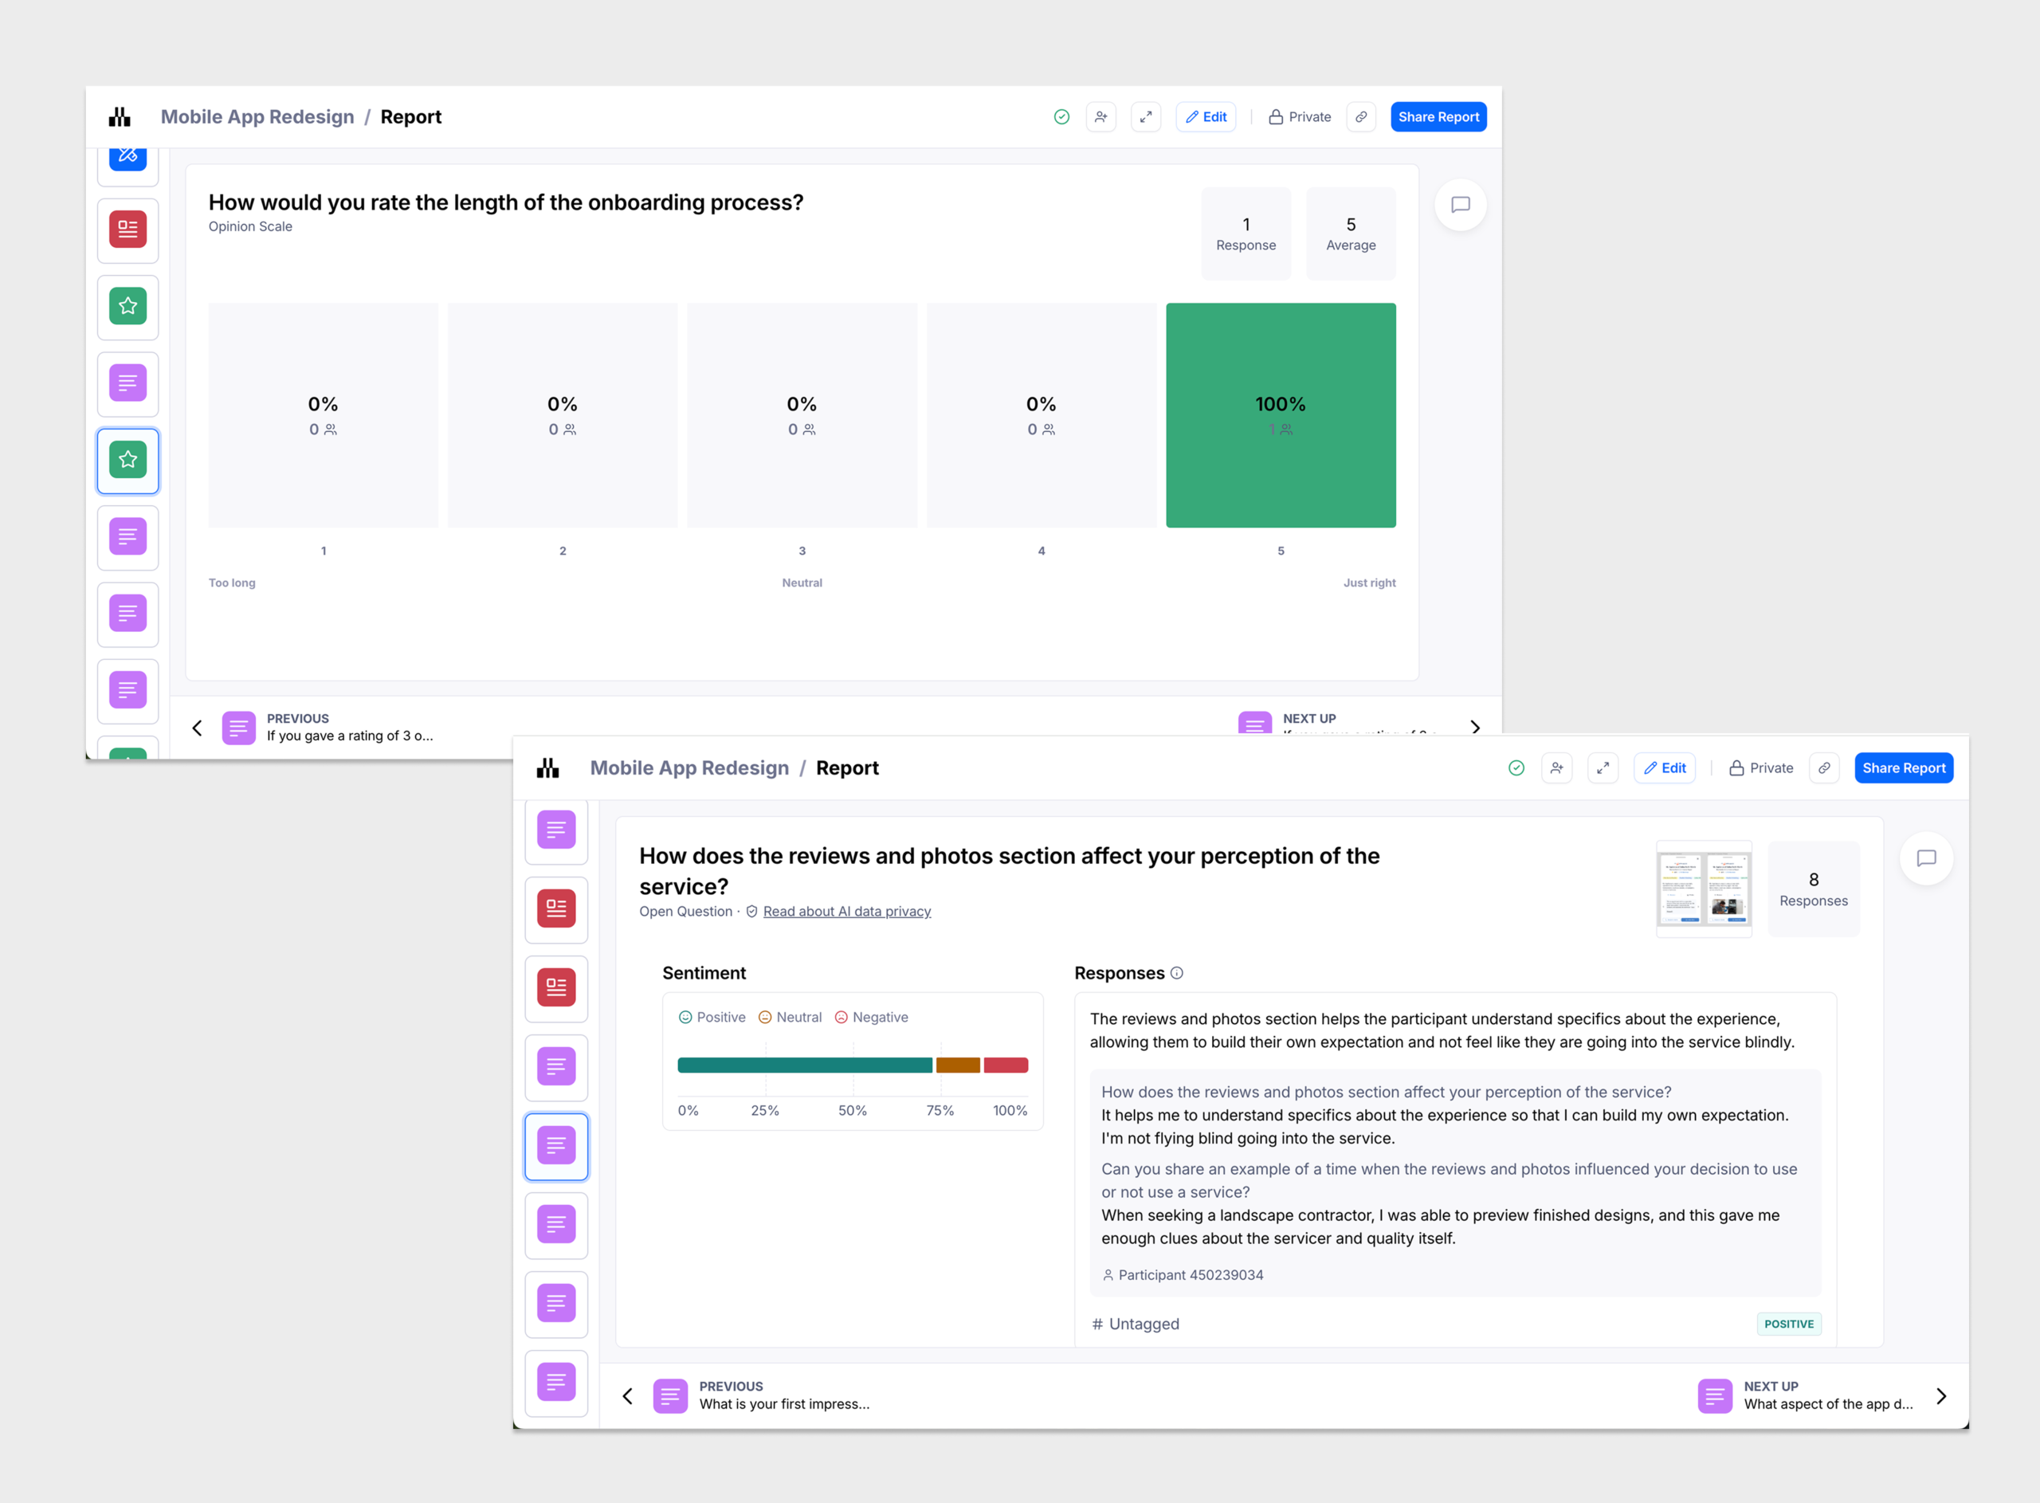Copy report link icon in bottom window
The height and width of the screenshot is (1503, 2040).
1825,768
